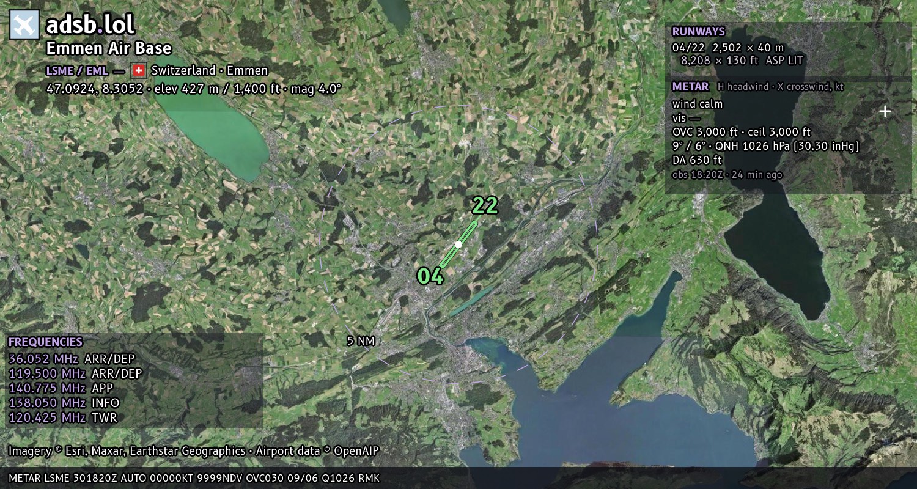The width and height of the screenshot is (917, 489).
Task: Click the Emmen Air Base heading
Action: coord(109,49)
